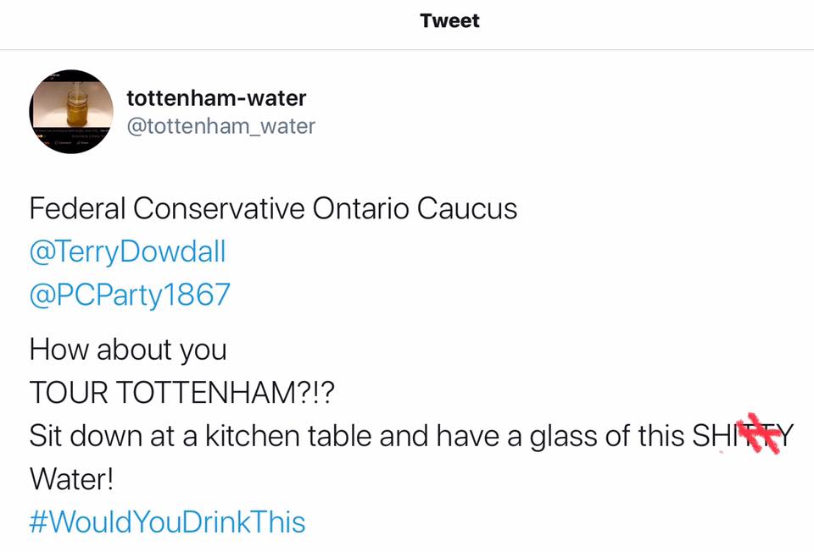Open the #WouldYouDrinkThis hashtag

(167, 522)
